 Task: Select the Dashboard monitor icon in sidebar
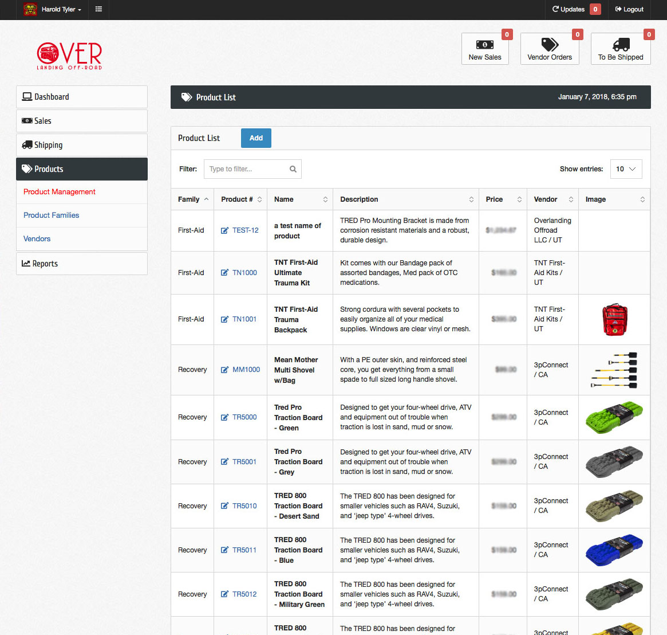coord(26,96)
